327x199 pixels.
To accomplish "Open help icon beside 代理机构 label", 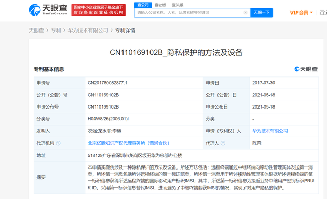I will click(x=58, y=143).
